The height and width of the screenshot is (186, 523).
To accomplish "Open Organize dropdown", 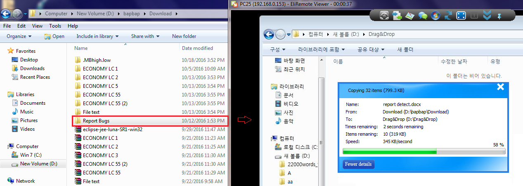I will [x=19, y=36].
